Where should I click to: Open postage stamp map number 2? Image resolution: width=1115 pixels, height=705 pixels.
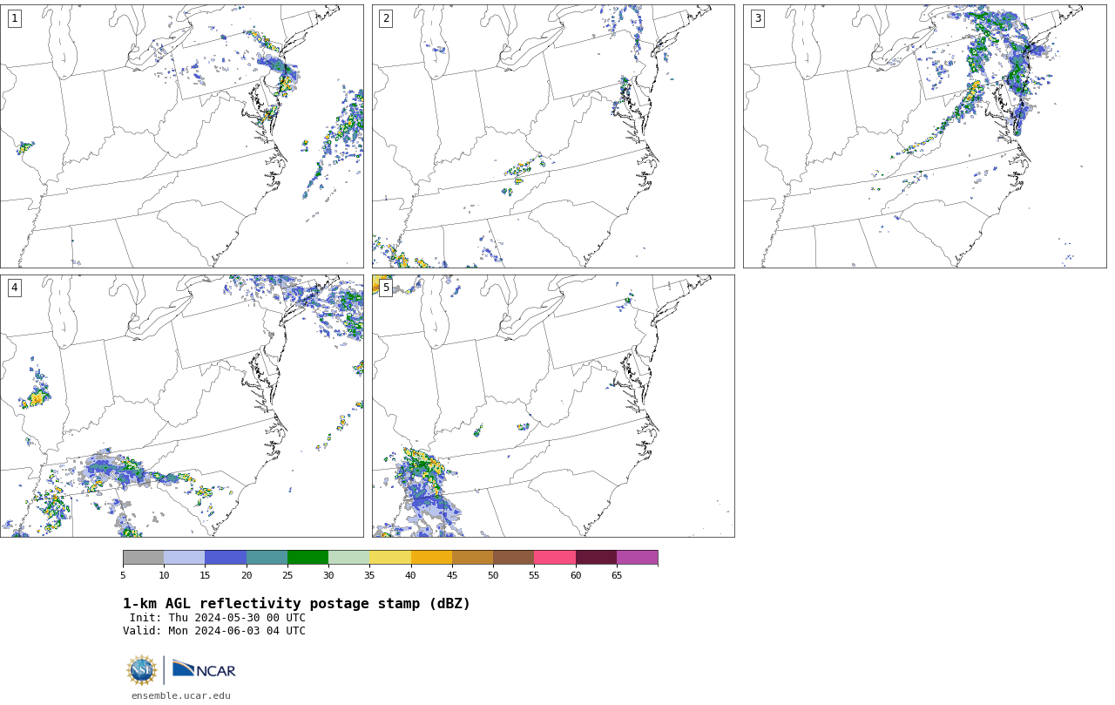pyautogui.click(x=553, y=136)
